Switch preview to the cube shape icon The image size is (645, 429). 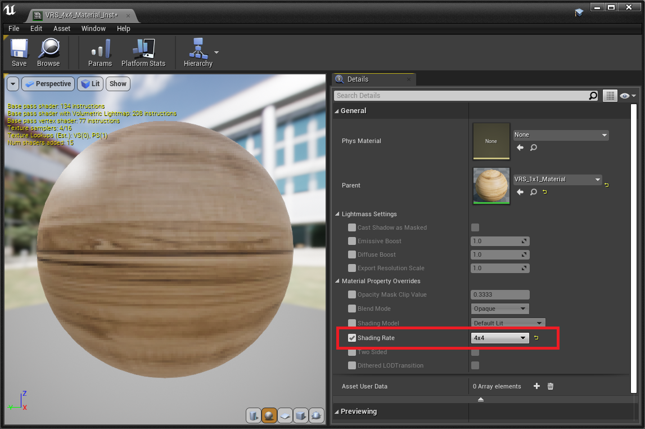click(x=301, y=415)
